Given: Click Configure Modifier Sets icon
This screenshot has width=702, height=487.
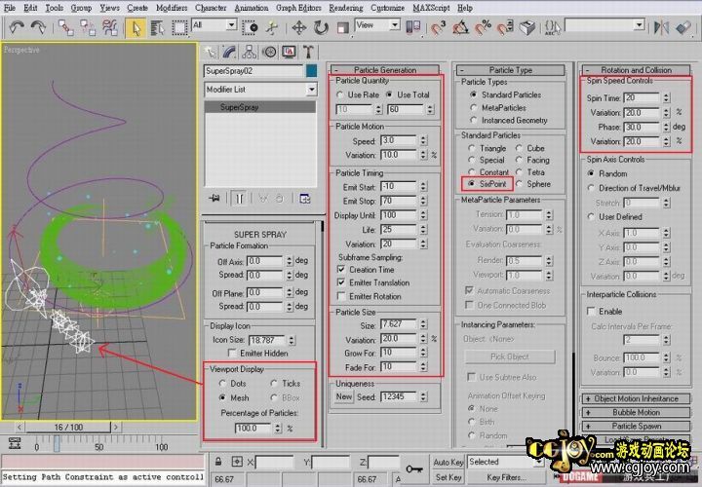Looking at the screenshot, I should coord(305,198).
